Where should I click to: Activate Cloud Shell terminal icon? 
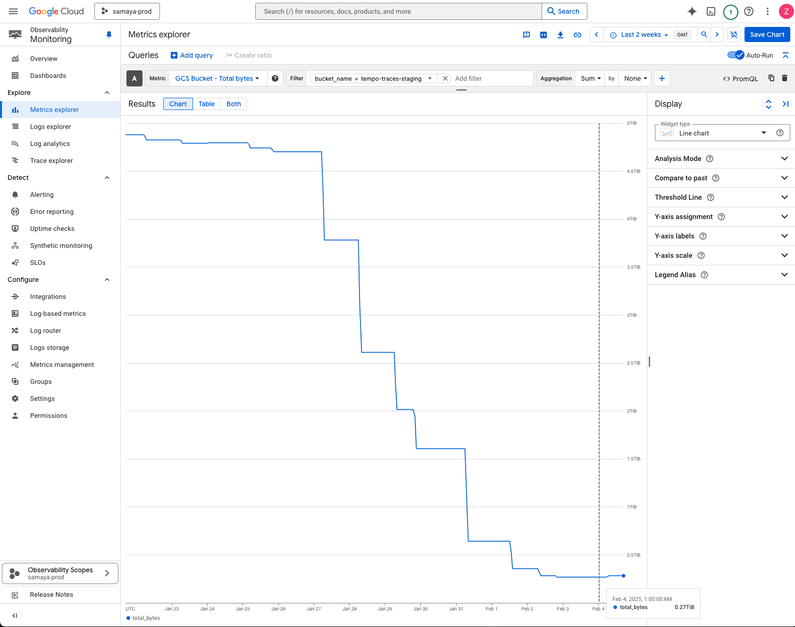711,11
